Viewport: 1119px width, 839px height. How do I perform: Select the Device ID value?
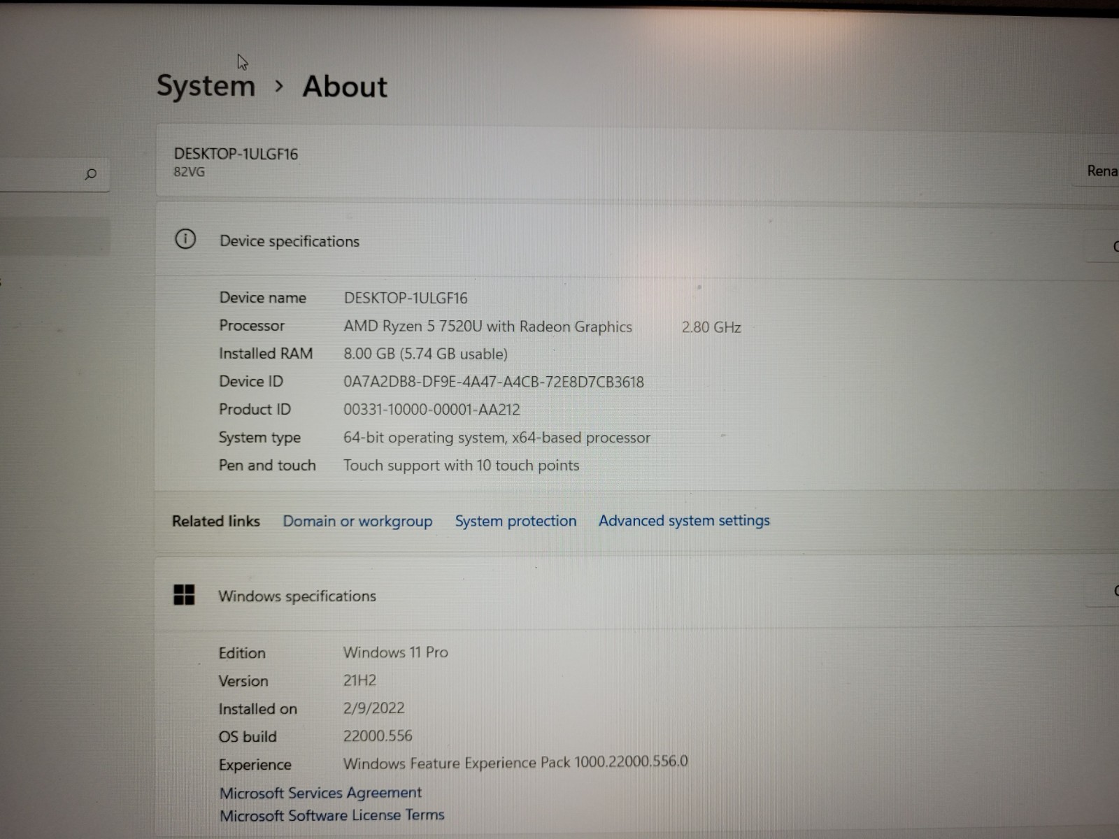pyautogui.click(x=494, y=382)
